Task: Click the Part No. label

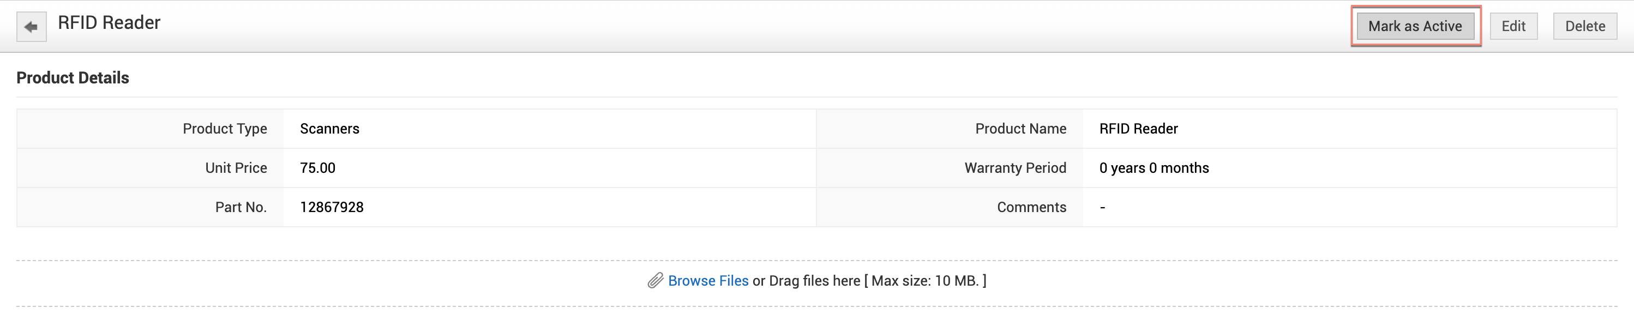Action: (241, 207)
